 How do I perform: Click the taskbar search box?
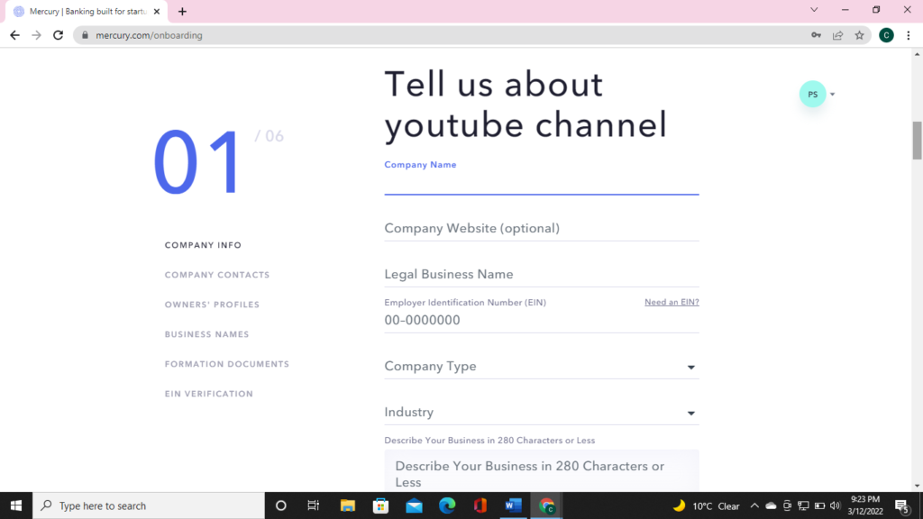tap(149, 505)
